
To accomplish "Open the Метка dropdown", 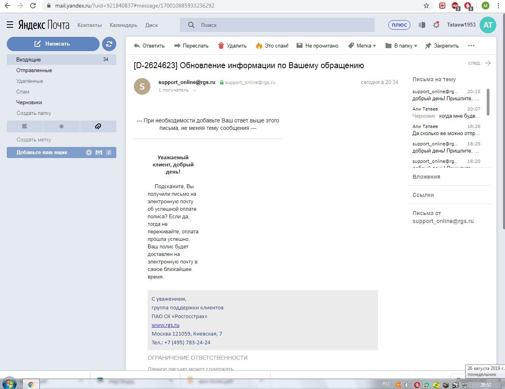I will tap(362, 46).
